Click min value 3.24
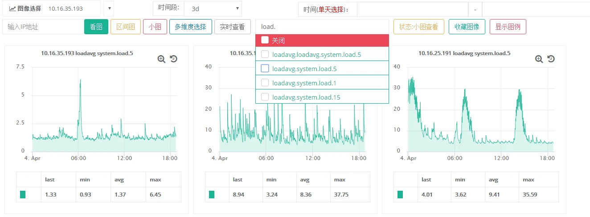This screenshot has height=217, width=590. pos(272,194)
